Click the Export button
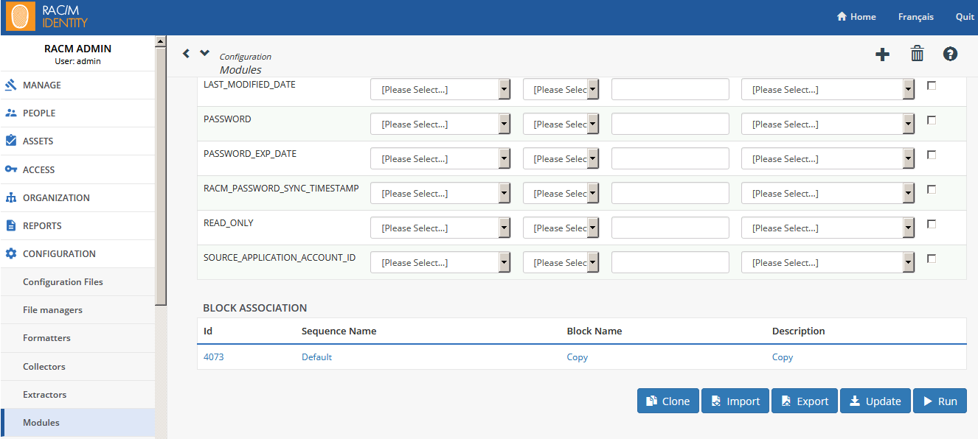Image resolution: width=978 pixels, height=439 pixels. [805, 401]
